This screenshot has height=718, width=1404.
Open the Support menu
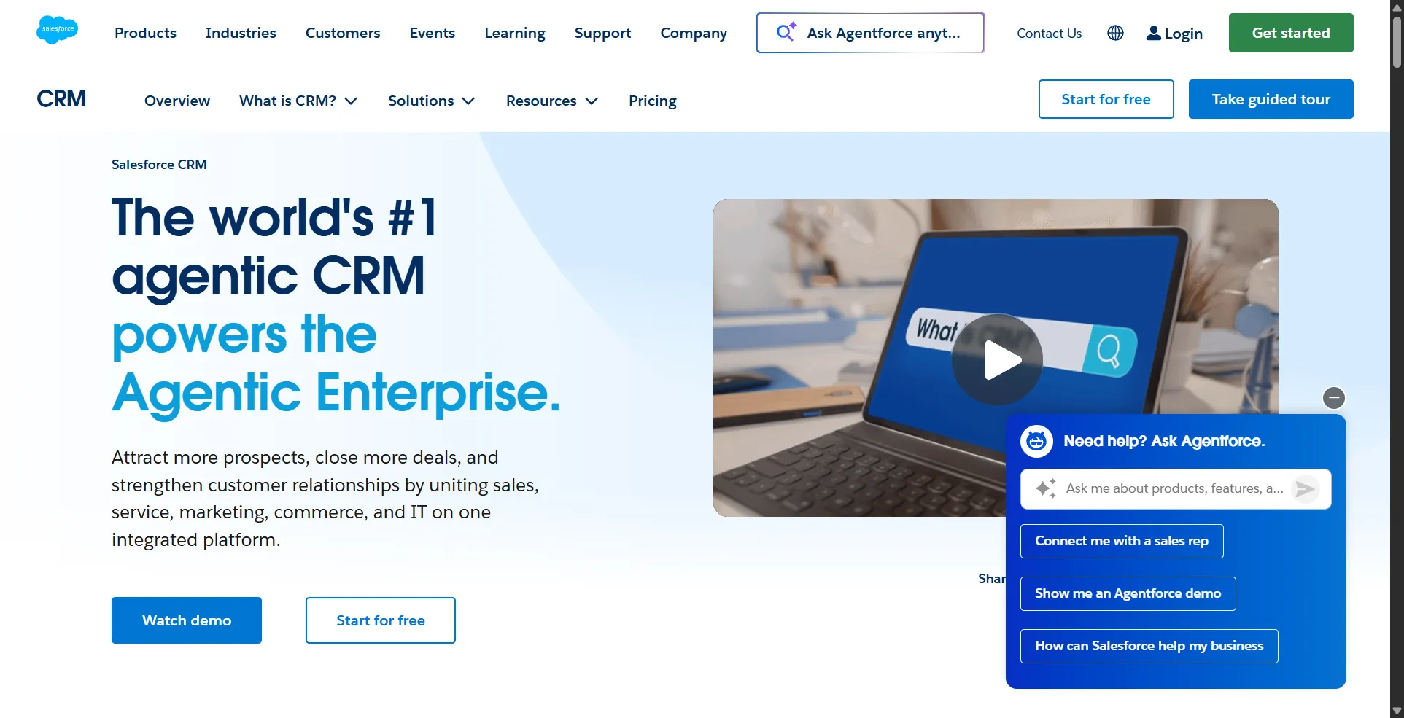(602, 33)
